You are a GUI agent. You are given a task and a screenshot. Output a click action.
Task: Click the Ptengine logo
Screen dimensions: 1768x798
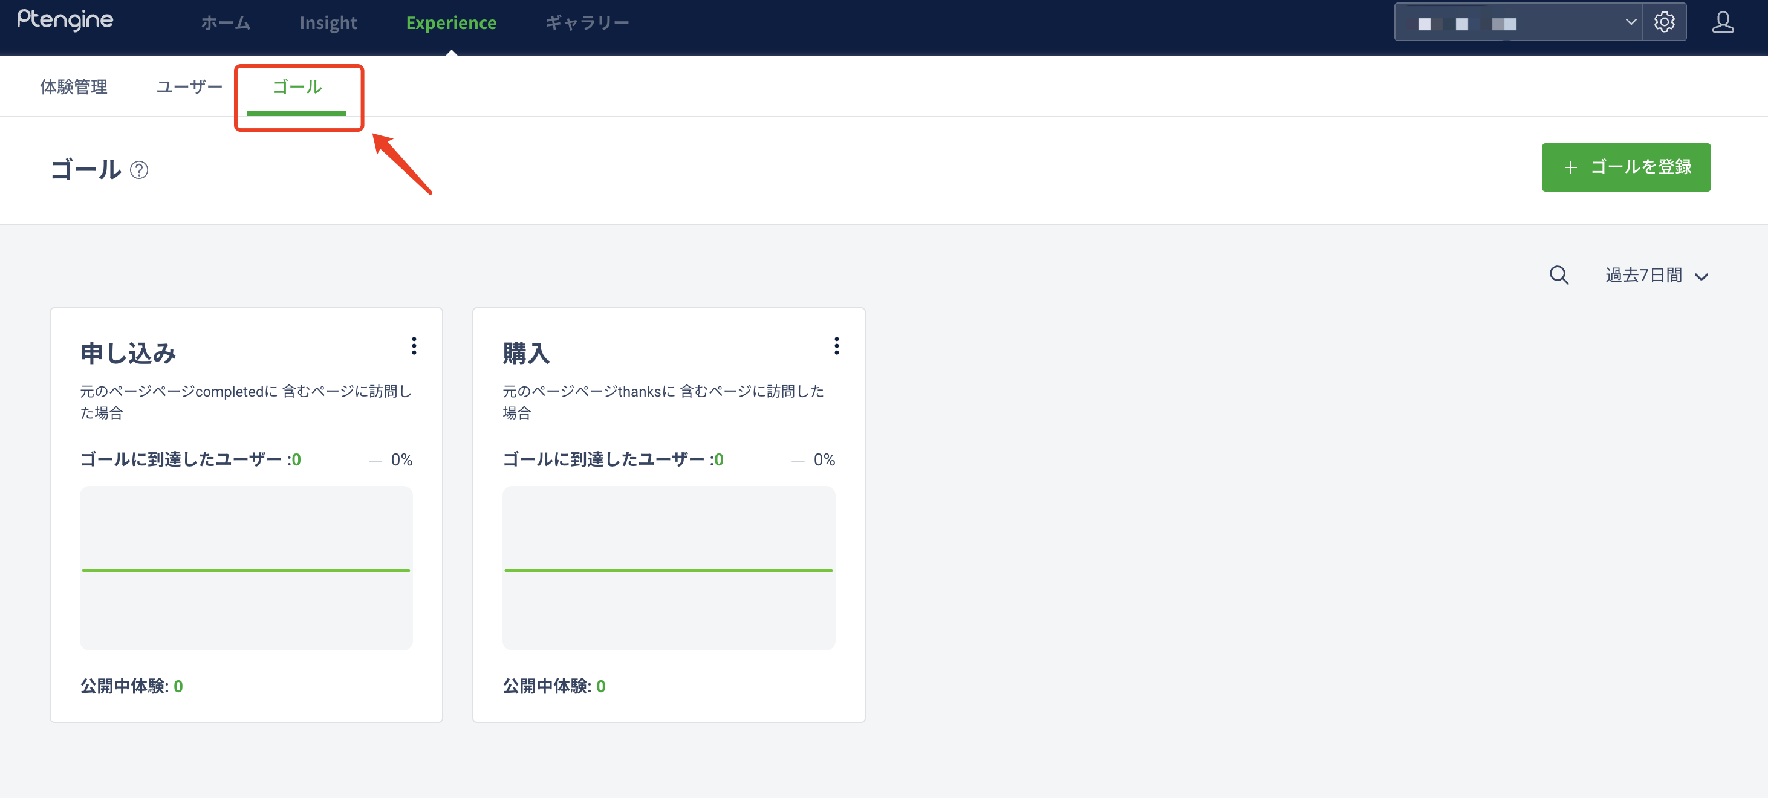65,21
